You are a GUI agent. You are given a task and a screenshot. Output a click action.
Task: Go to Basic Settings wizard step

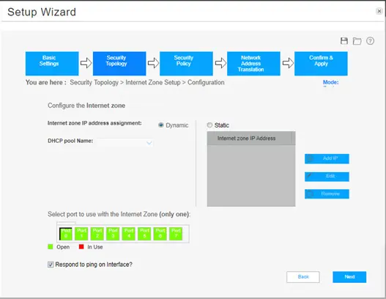click(52, 64)
